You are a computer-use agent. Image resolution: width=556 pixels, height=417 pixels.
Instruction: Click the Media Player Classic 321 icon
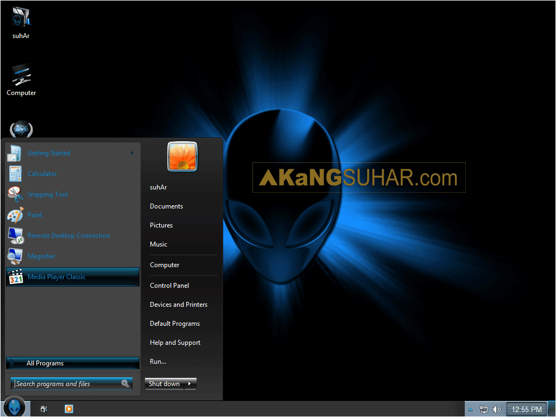15,277
